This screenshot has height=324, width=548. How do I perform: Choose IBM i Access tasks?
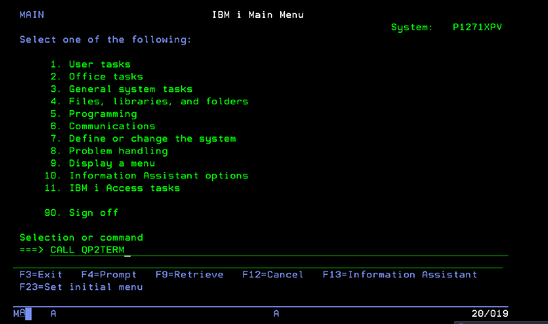pos(125,188)
